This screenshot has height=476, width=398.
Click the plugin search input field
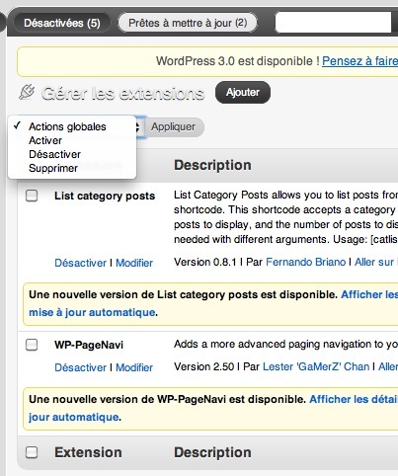(x=333, y=23)
